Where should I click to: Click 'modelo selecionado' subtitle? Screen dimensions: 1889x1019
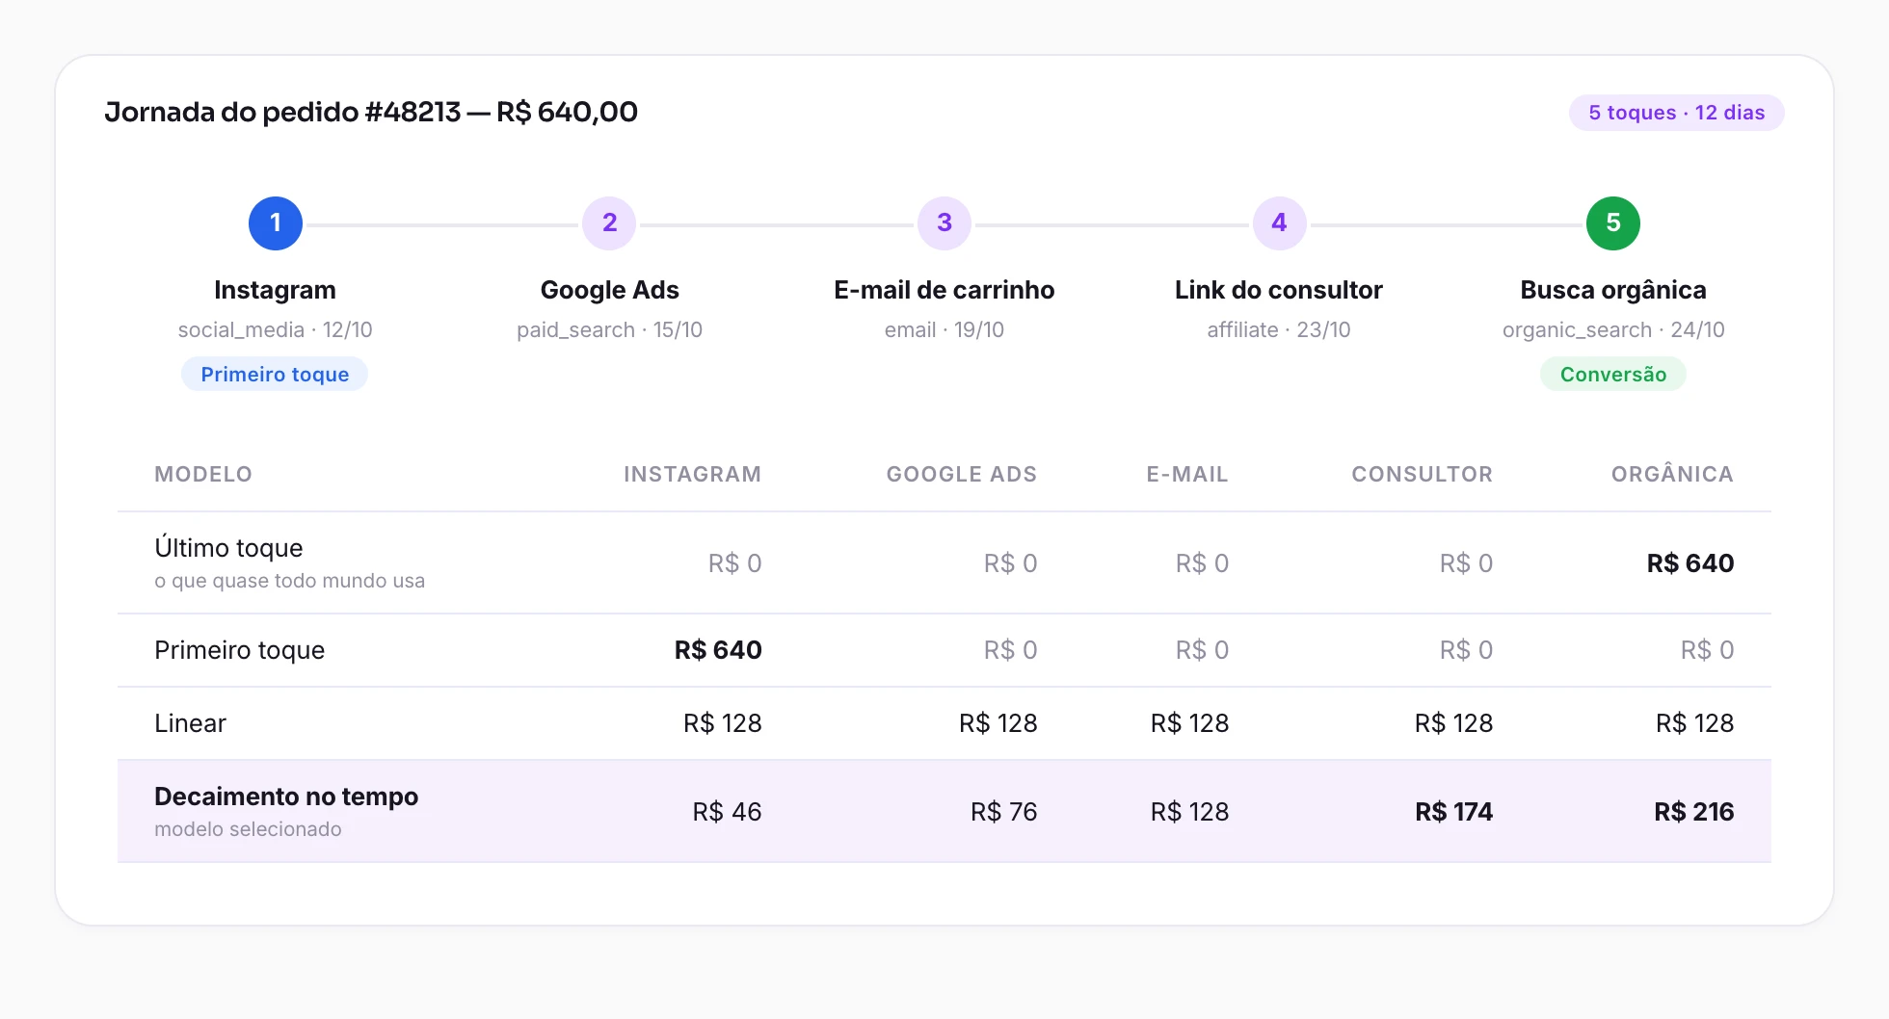click(248, 829)
